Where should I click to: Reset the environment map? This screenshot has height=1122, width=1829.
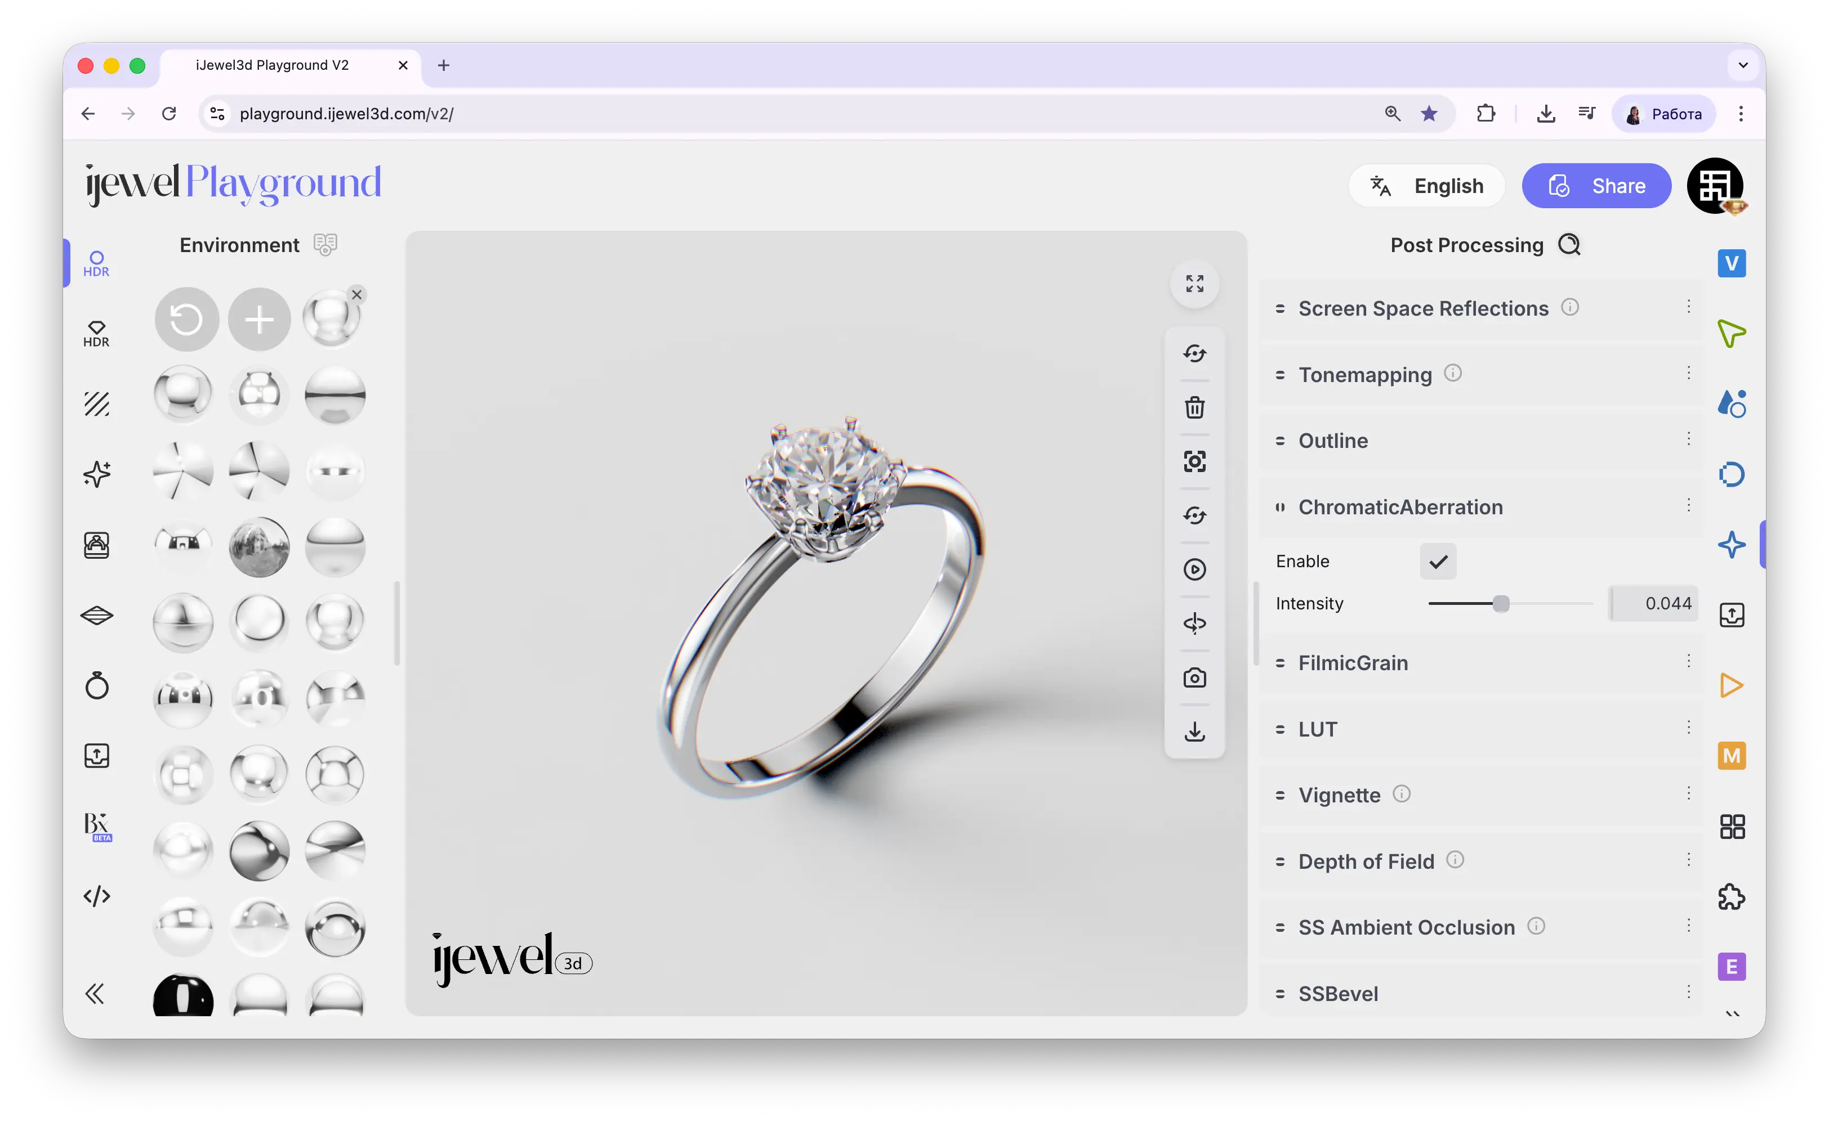point(186,320)
